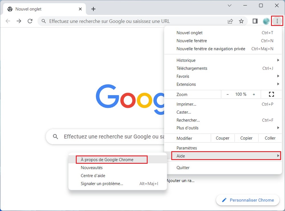Close the Nouvel onglet tab
Image resolution: width=285 pixels, height=211 pixels.
tap(80, 9)
